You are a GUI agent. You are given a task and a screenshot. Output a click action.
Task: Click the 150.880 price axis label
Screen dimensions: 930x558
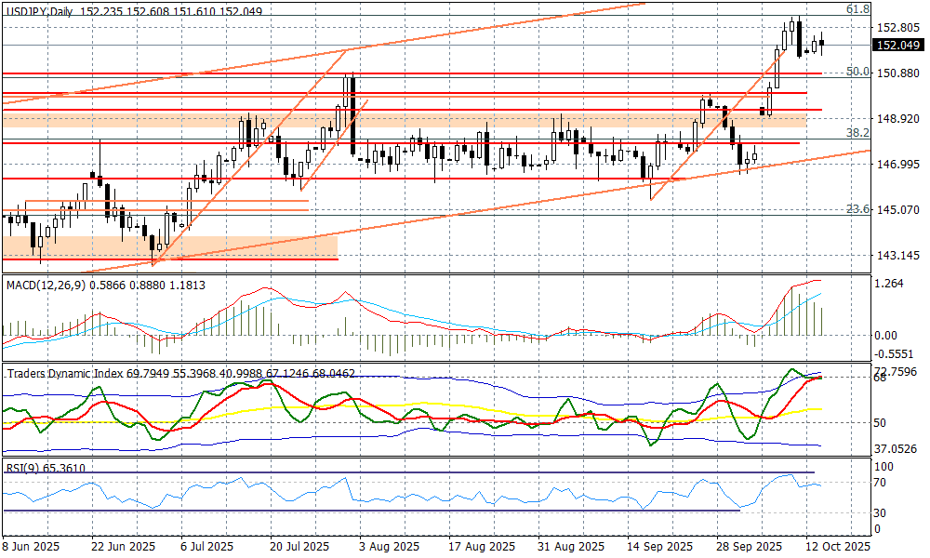(x=897, y=73)
